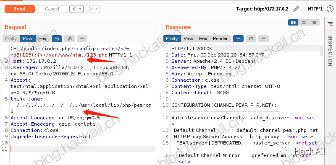This screenshot has width=336, height=165.
Task: Select the Raw tab in Request
Action: point(28,39)
